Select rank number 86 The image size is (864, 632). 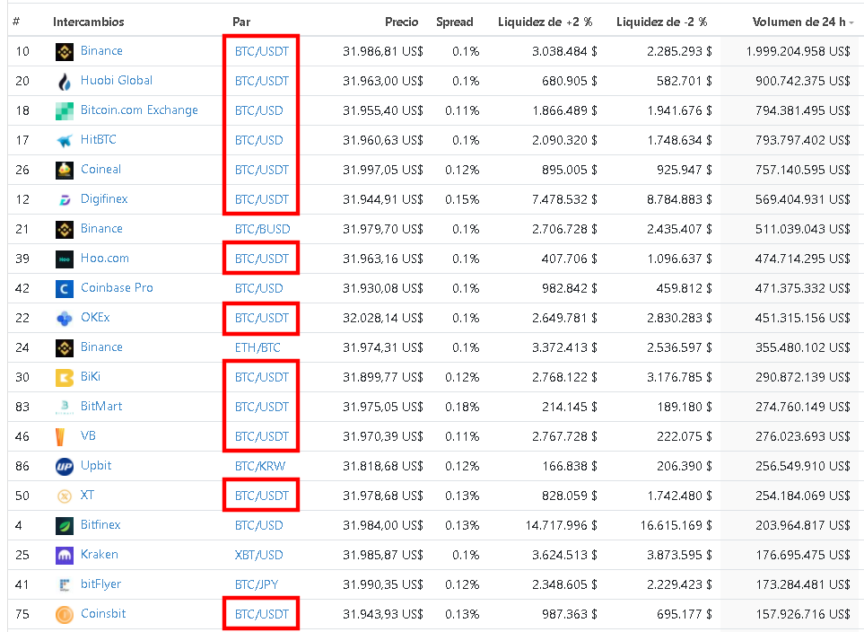pyautogui.click(x=22, y=467)
